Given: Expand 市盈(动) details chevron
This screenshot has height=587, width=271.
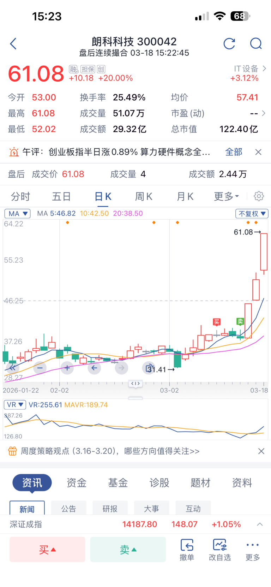Looking at the screenshot, I should click(x=264, y=113).
